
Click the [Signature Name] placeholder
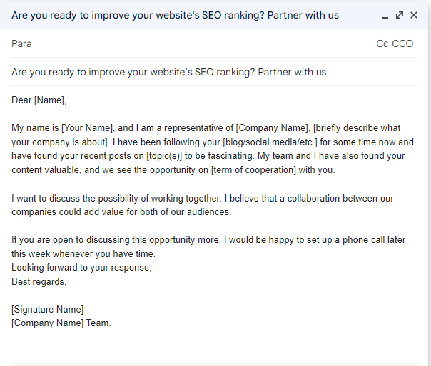point(47,310)
